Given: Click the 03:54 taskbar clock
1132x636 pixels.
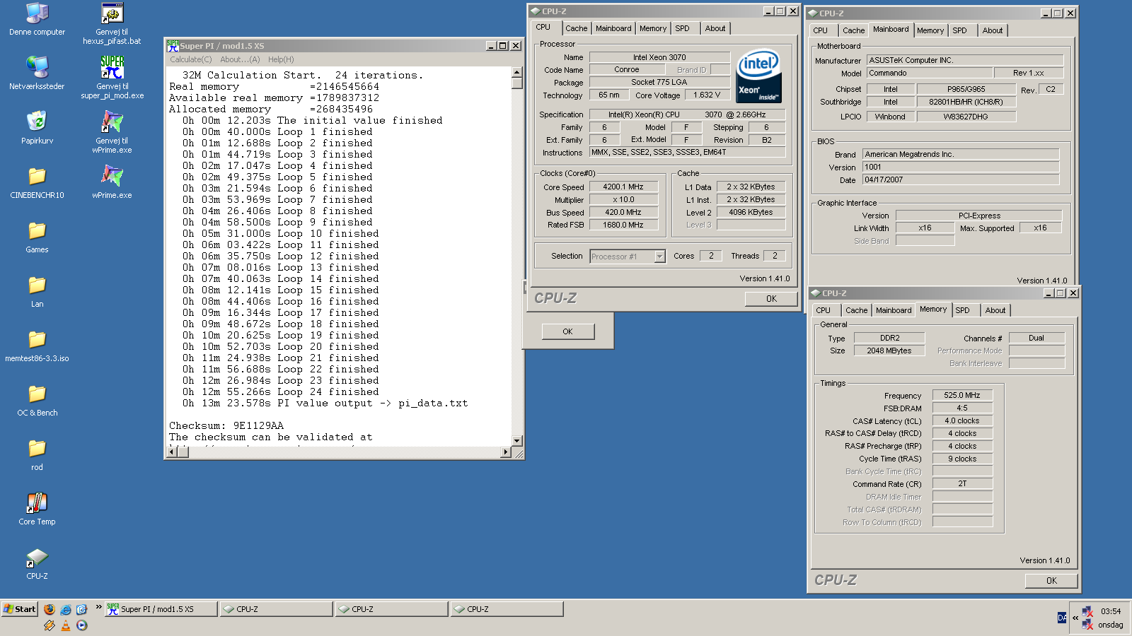Looking at the screenshot, I should pyautogui.click(x=1111, y=612).
